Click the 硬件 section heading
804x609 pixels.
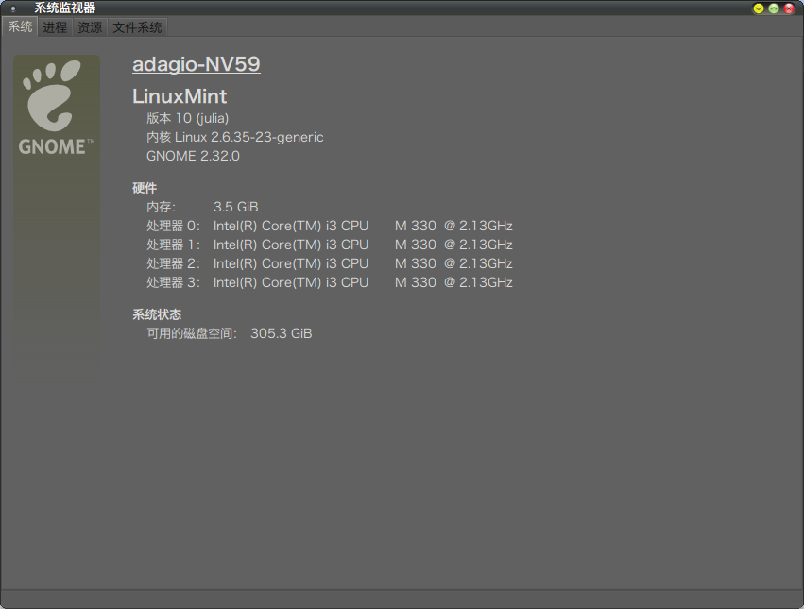point(145,188)
